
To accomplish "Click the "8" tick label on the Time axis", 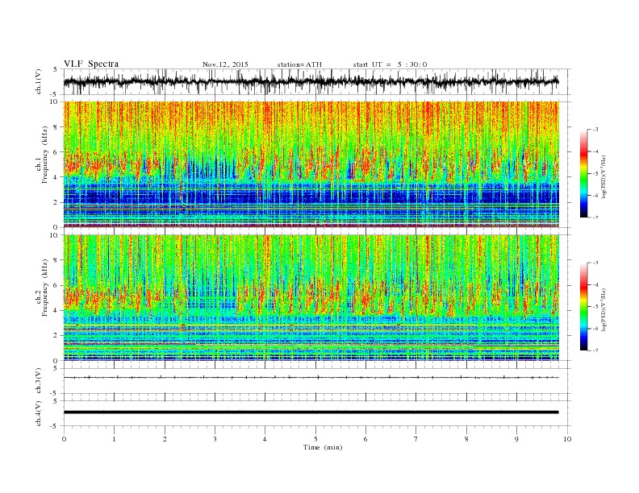I will [466, 439].
